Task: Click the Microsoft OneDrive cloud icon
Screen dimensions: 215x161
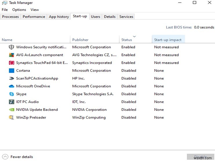Action: tap(11, 86)
